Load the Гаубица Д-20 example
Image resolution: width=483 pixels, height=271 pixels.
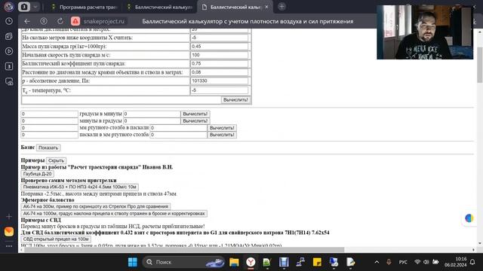point(37,174)
